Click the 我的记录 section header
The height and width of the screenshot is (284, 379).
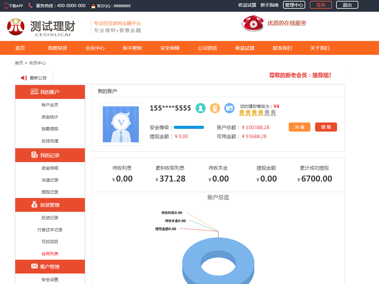pyautogui.click(x=50, y=155)
